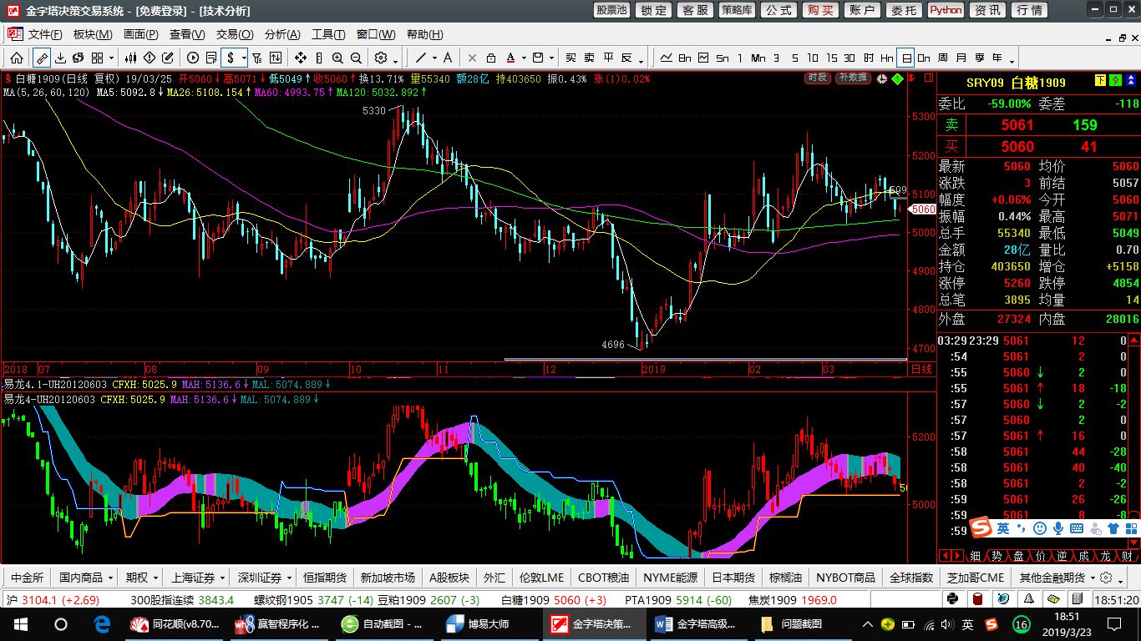Switch chart to weekly period 周
This screenshot has width=1141, height=641.
click(x=942, y=58)
